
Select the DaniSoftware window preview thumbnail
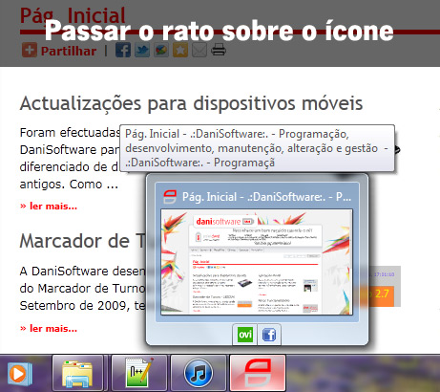tap(257, 262)
